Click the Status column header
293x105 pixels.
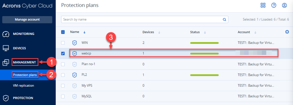click(195, 32)
